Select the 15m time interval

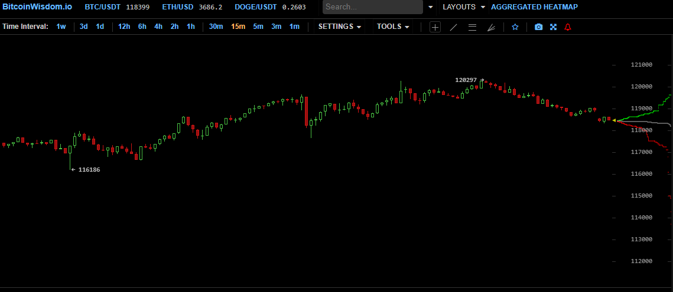pos(238,27)
